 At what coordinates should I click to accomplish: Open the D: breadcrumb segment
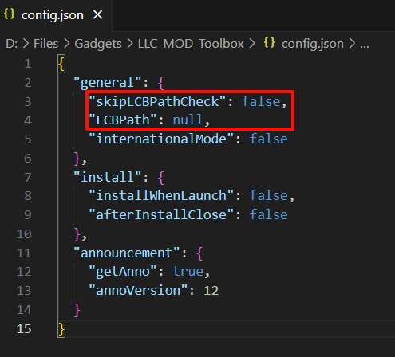12,44
